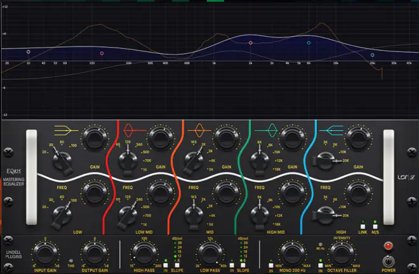Screen dimensions: 419x274
Task: Click the lower MID band gain knob
Action: (x=227, y=193)
